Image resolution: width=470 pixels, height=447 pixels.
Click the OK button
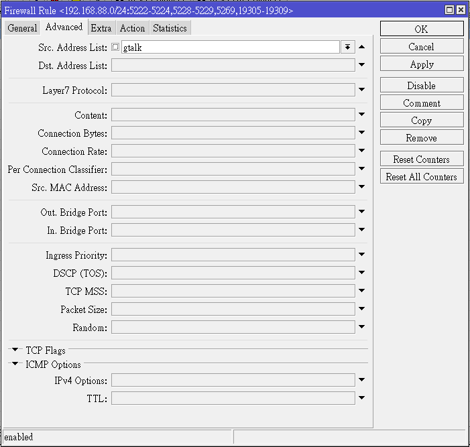point(422,29)
